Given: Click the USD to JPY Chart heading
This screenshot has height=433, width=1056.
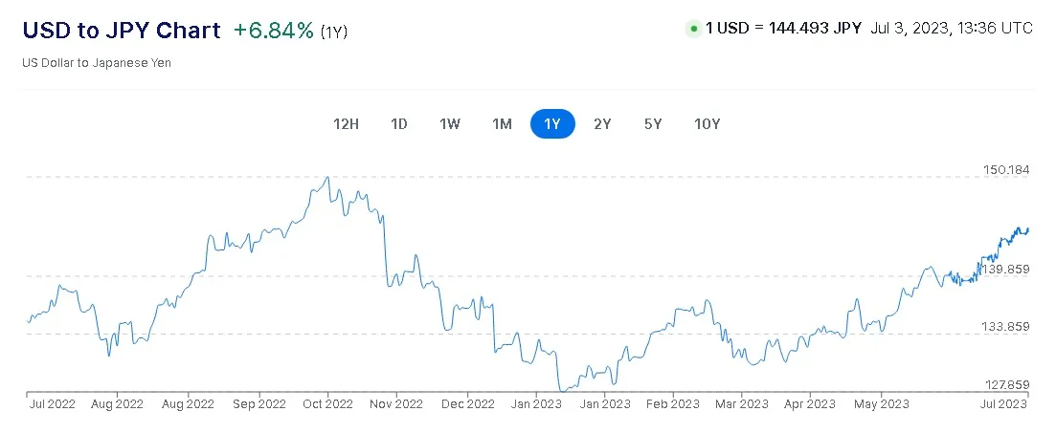Looking at the screenshot, I should (x=121, y=30).
